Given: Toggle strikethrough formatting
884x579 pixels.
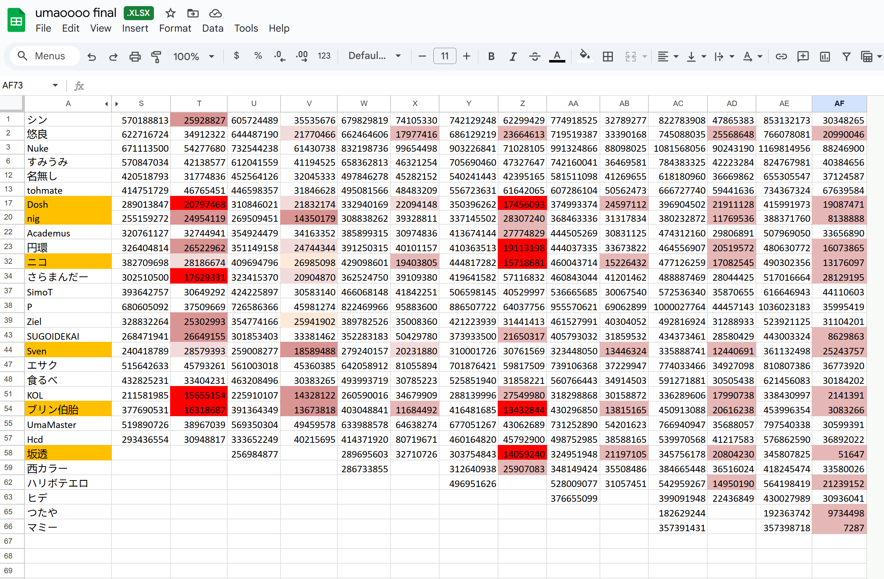Looking at the screenshot, I should [x=535, y=56].
